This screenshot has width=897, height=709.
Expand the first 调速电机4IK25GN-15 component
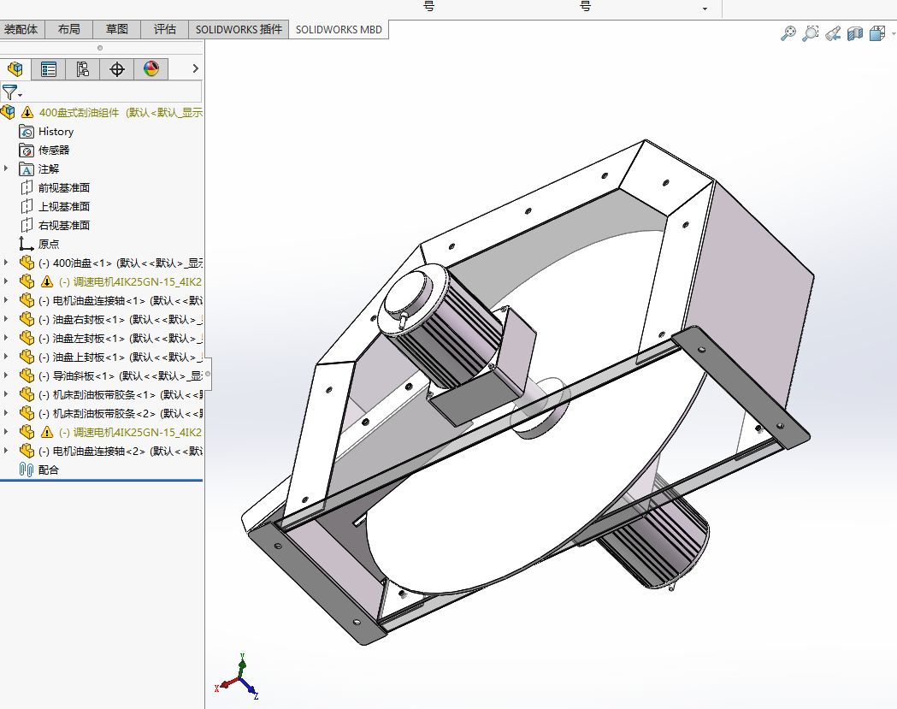click(x=6, y=281)
